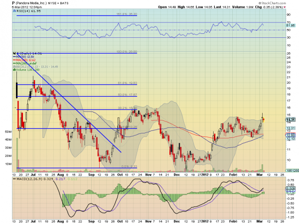
Task: Click the High 14.65 value
Action: click(186, 7)
